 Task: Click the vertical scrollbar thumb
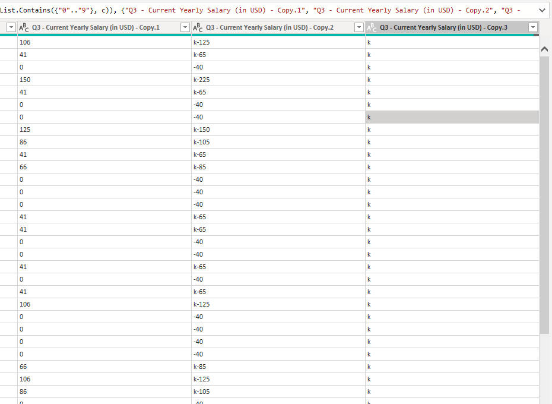point(545,190)
